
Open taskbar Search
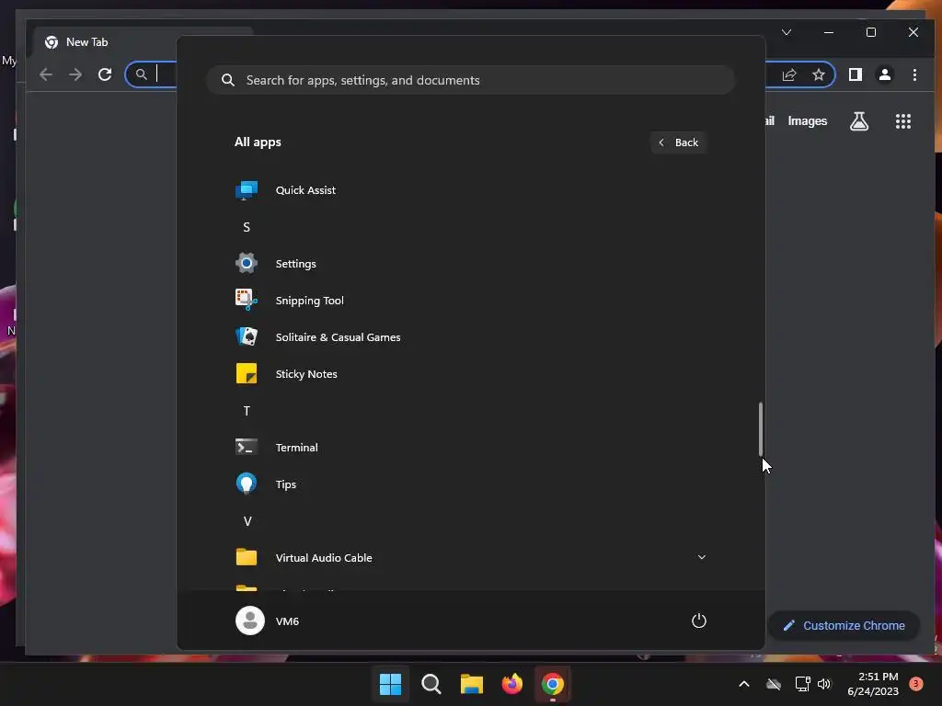(431, 684)
